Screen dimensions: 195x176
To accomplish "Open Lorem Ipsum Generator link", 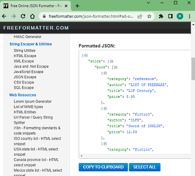I will coord(32,102).
